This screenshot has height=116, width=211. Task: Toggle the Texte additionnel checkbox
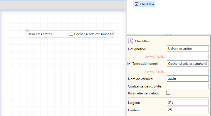tap(129, 64)
